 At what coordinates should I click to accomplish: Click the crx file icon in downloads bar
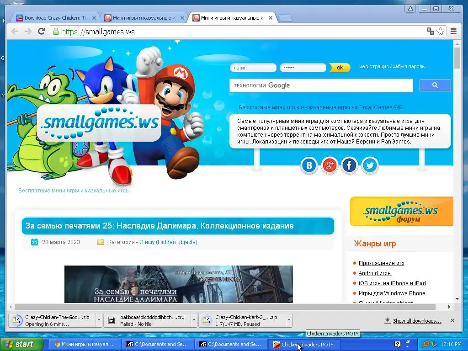112,320
